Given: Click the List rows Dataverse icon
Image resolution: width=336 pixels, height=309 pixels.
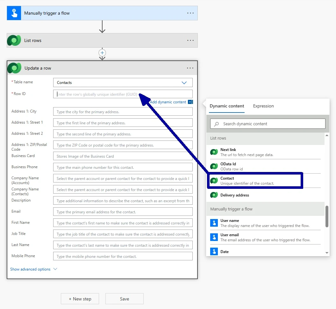Looking at the screenshot, I should point(14,40).
